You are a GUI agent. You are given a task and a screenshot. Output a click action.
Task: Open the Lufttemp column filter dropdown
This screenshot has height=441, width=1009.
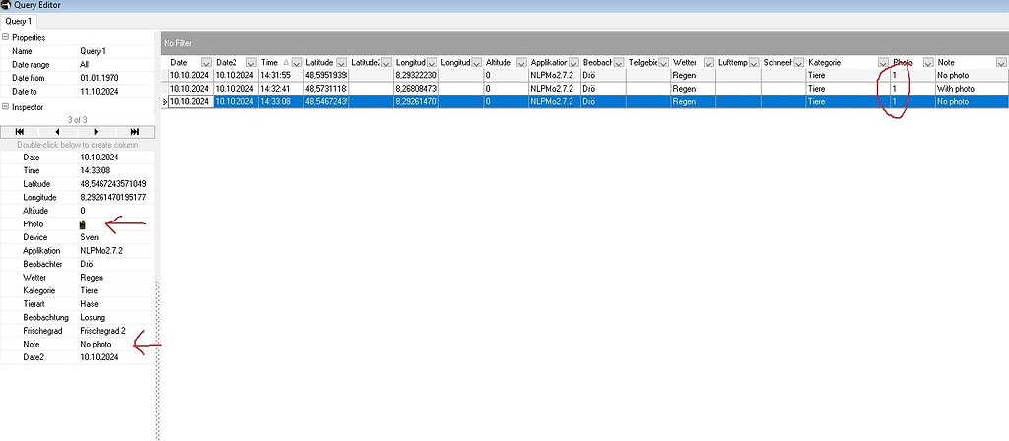[754, 62]
